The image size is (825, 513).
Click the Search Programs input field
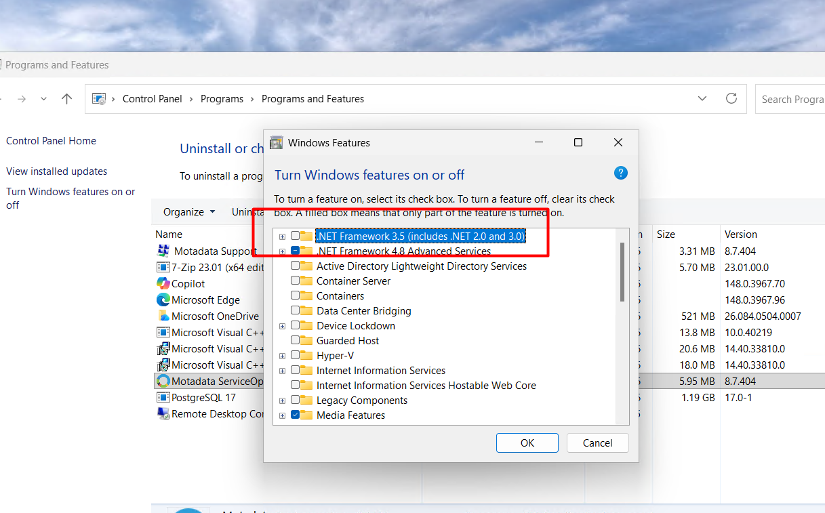click(790, 99)
